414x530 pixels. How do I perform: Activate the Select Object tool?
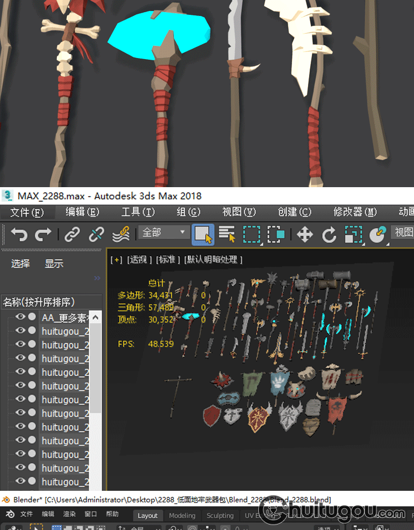(203, 234)
